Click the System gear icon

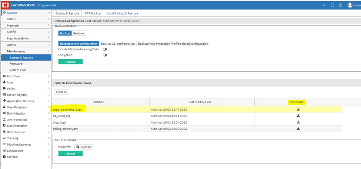(x=4, y=13)
